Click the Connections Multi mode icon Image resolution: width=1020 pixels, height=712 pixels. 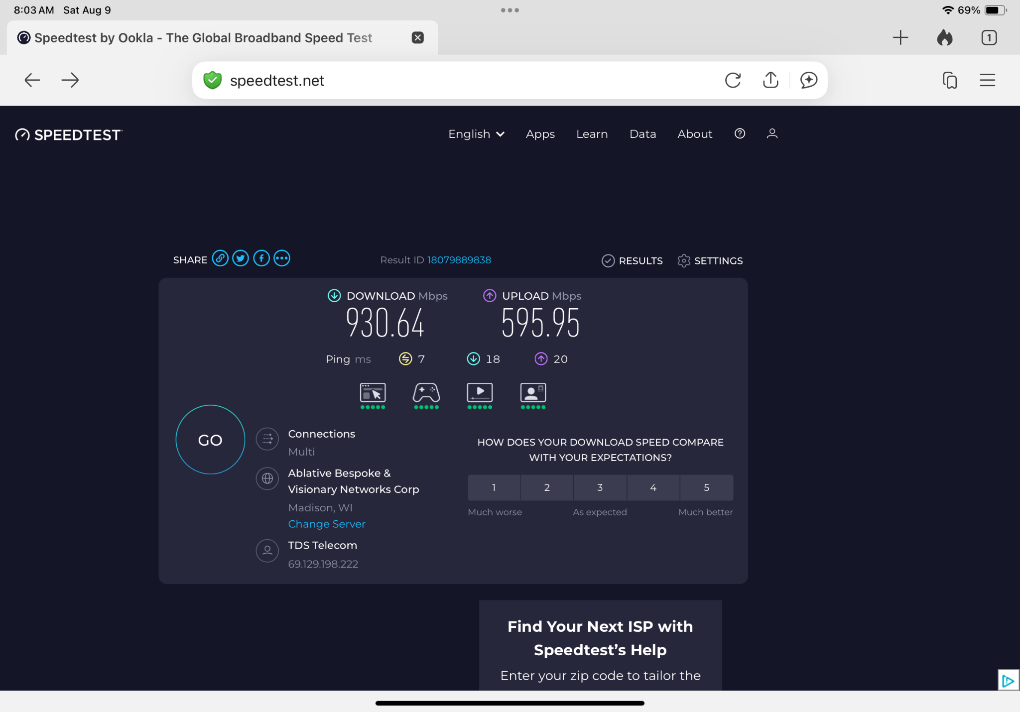(x=267, y=439)
